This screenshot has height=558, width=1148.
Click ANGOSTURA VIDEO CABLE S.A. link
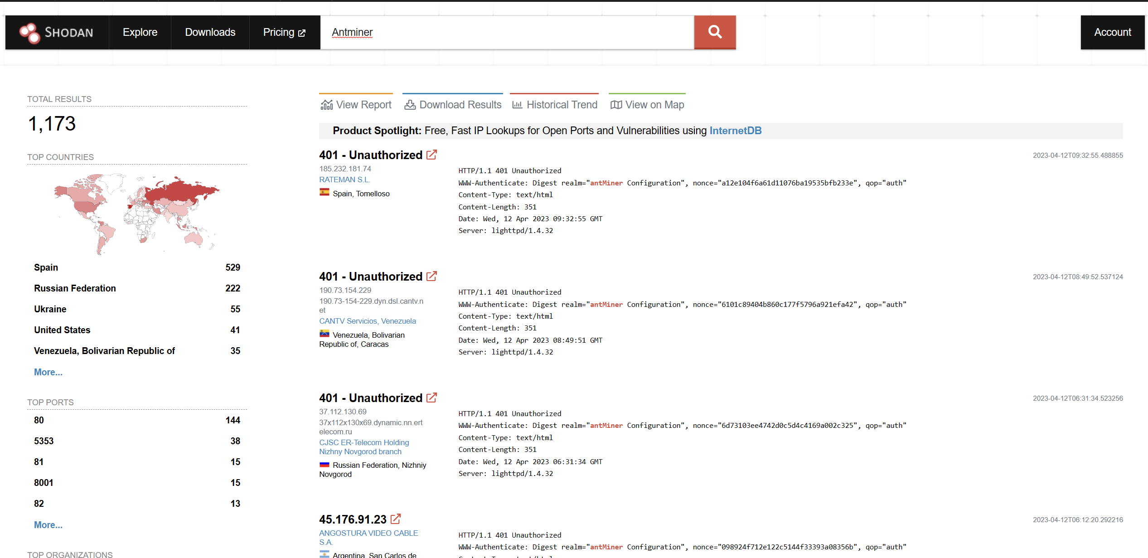coord(368,538)
